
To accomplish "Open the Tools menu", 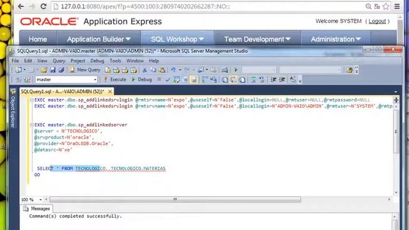I will (x=115, y=61).
